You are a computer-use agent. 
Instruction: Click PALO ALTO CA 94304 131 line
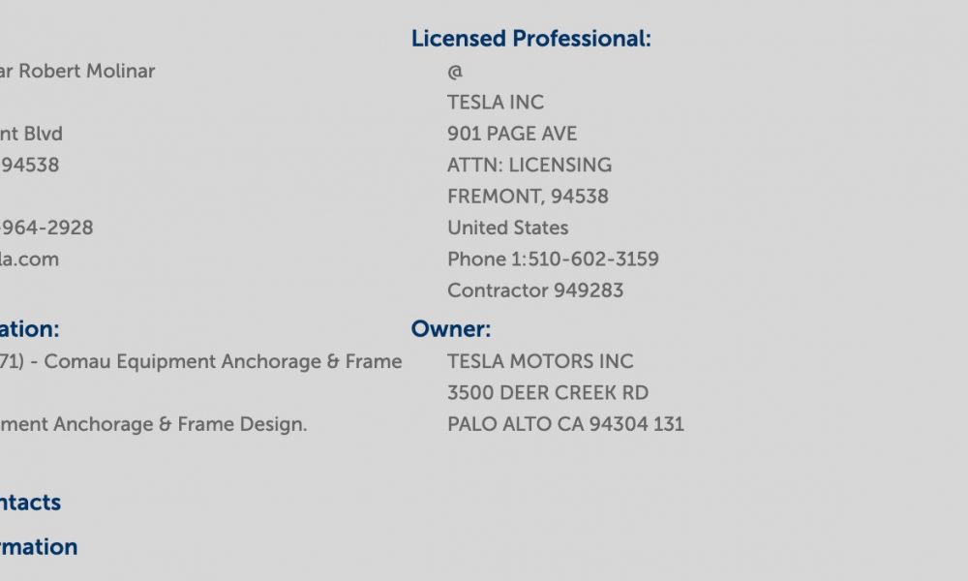coord(566,425)
